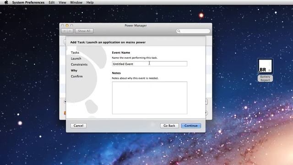Cancel the Add Task dialog
293x165 pixels.
point(78,126)
